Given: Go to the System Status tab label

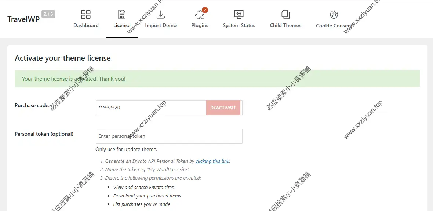Looking at the screenshot, I should click(239, 25).
